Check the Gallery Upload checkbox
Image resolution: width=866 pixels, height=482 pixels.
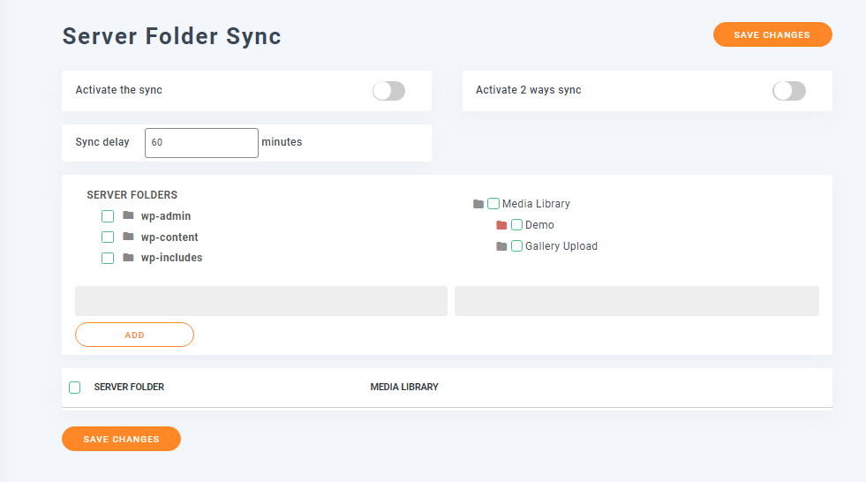tap(516, 246)
